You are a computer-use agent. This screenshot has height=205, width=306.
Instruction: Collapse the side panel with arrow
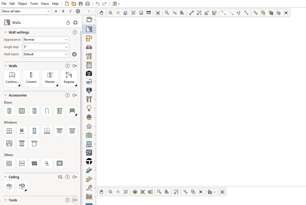[x=89, y=11]
